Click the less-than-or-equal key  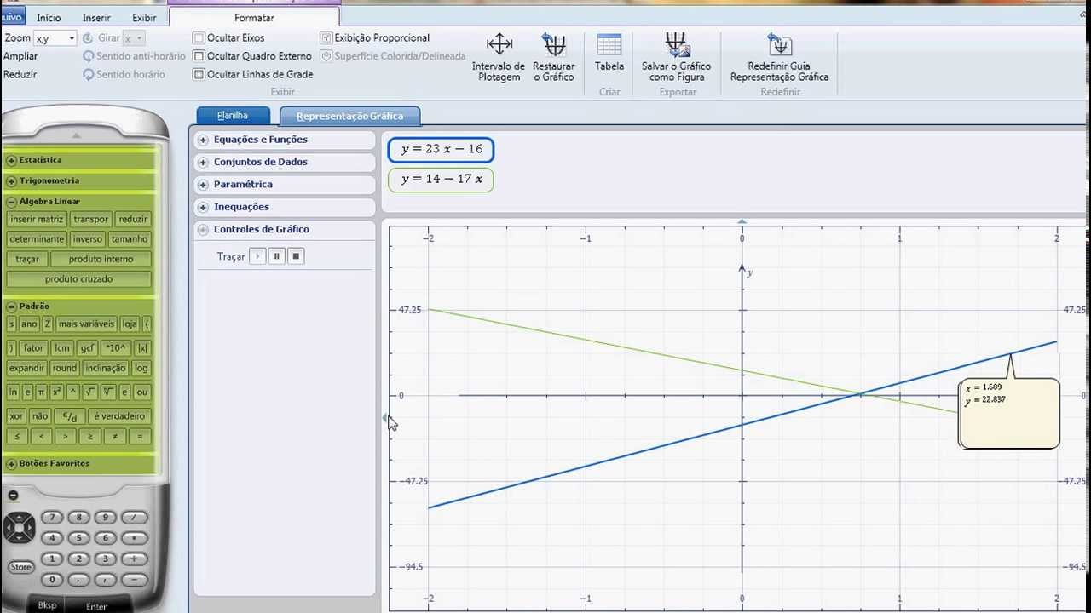click(16, 437)
